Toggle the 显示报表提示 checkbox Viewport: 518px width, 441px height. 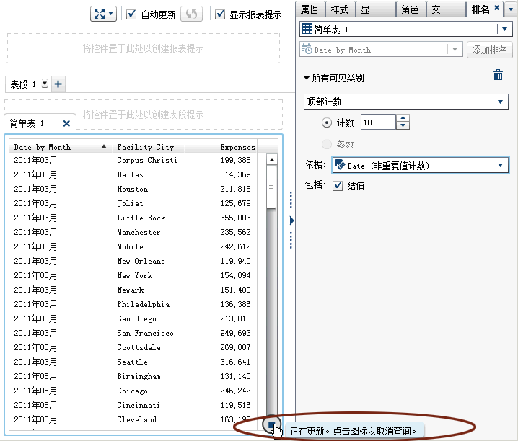(x=220, y=14)
